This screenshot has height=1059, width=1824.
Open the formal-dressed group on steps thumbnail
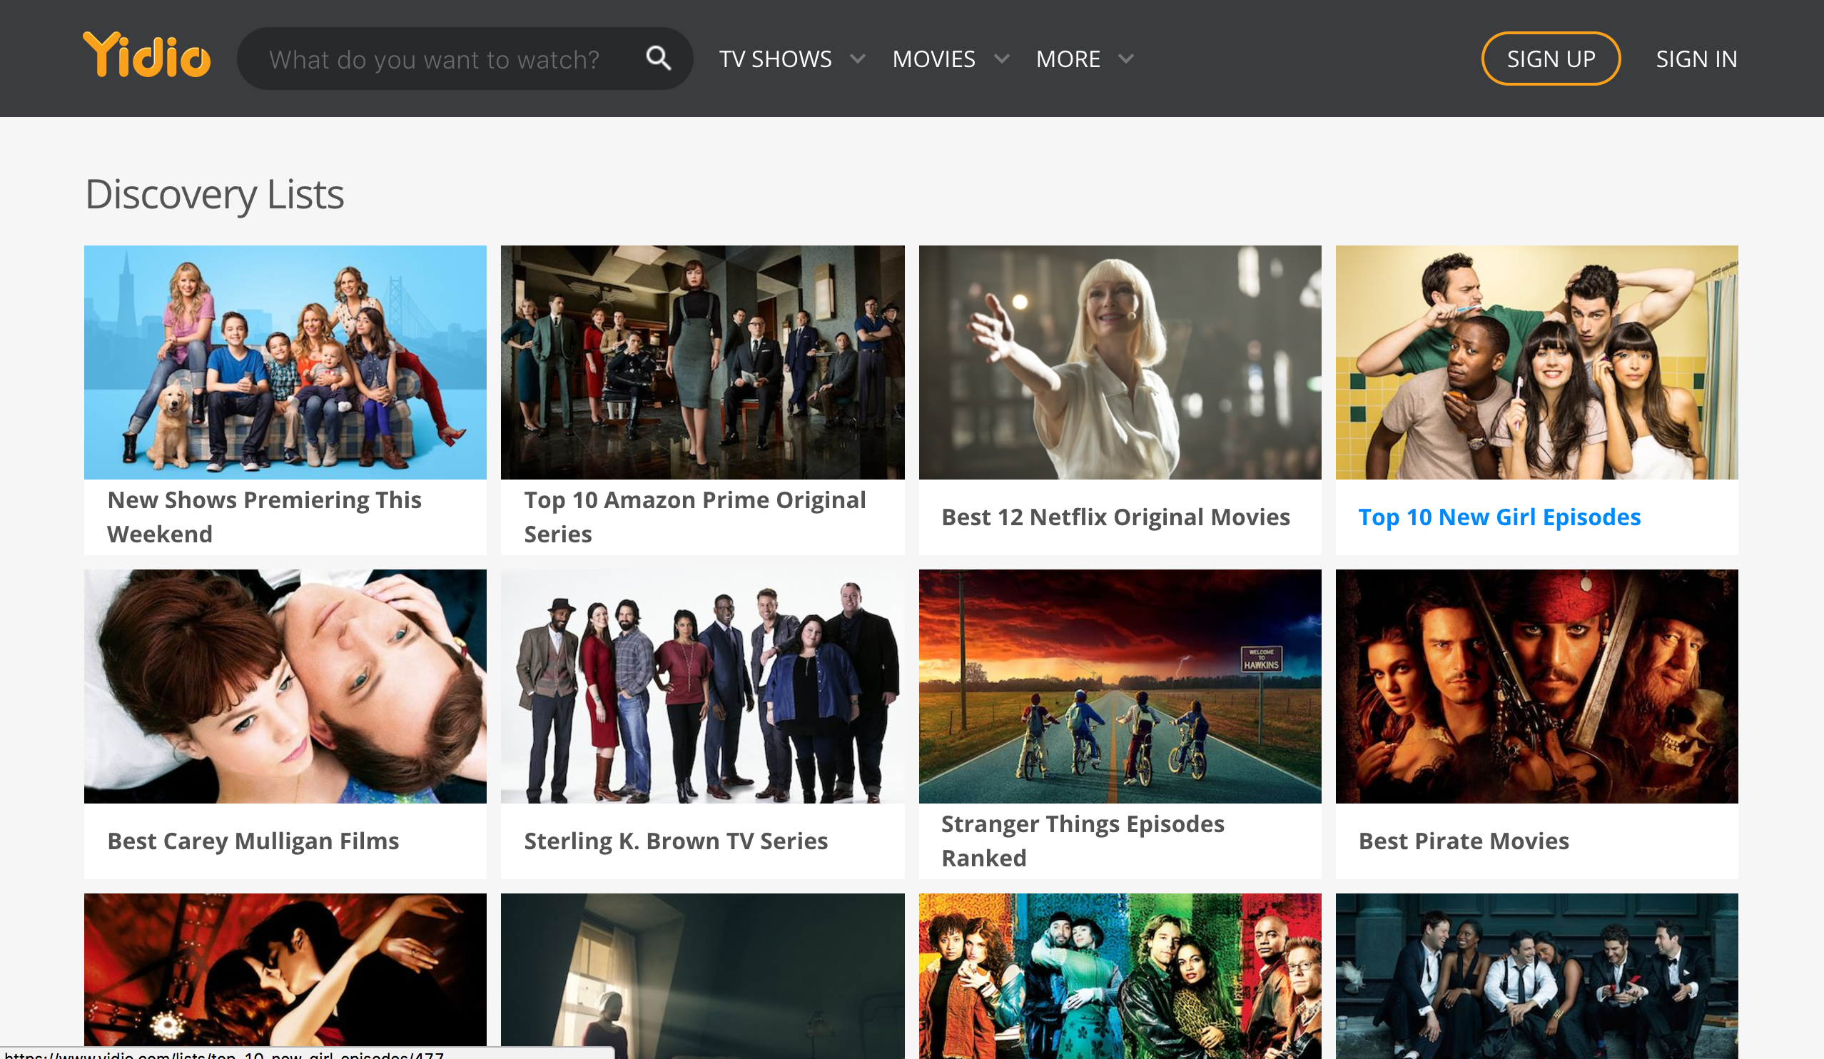click(x=1536, y=976)
